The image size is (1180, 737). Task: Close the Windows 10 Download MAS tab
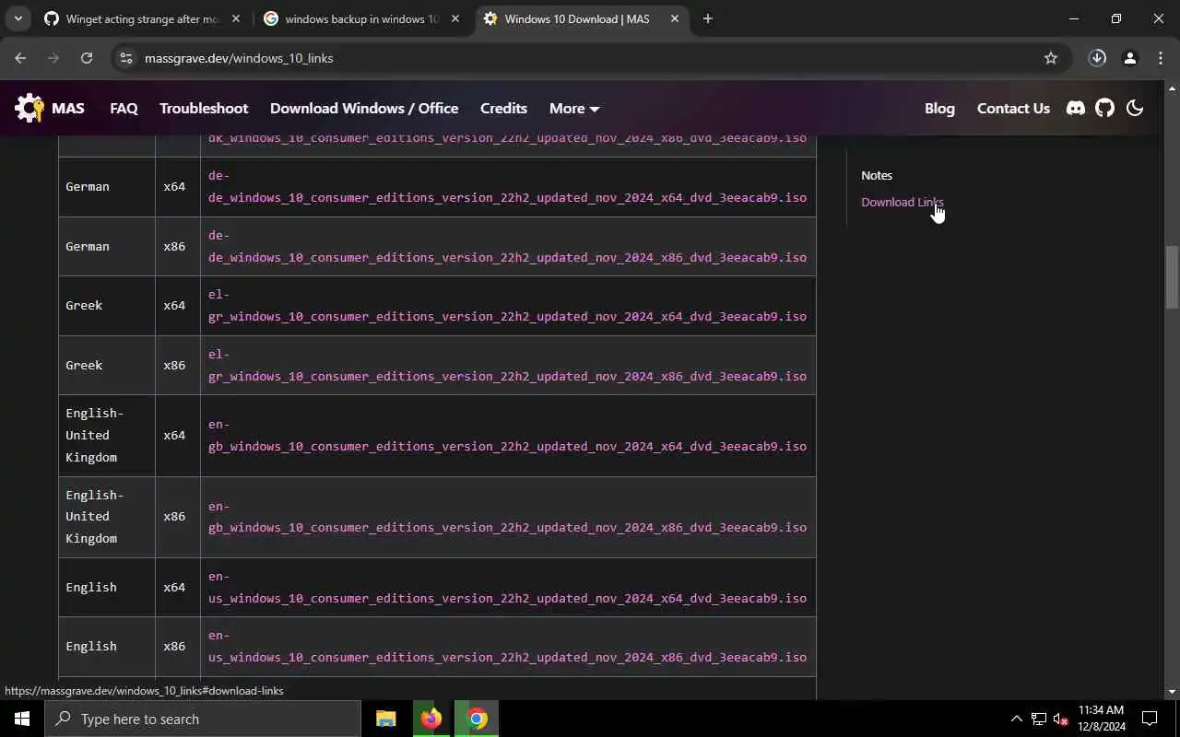pos(675,18)
